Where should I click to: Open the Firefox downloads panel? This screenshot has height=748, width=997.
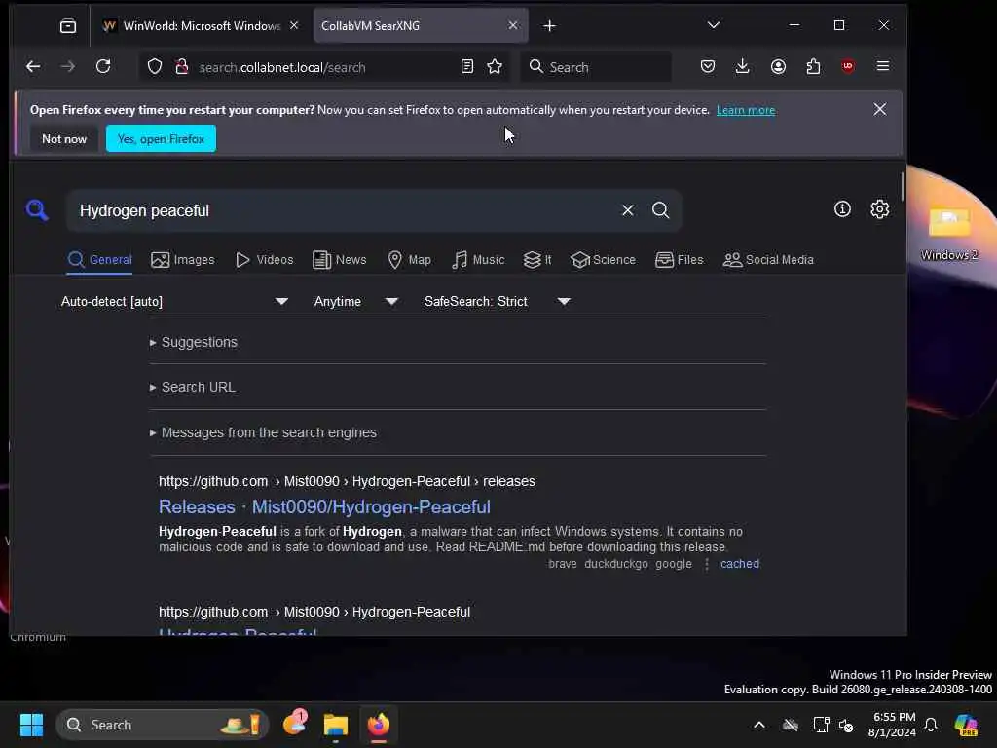click(x=742, y=67)
